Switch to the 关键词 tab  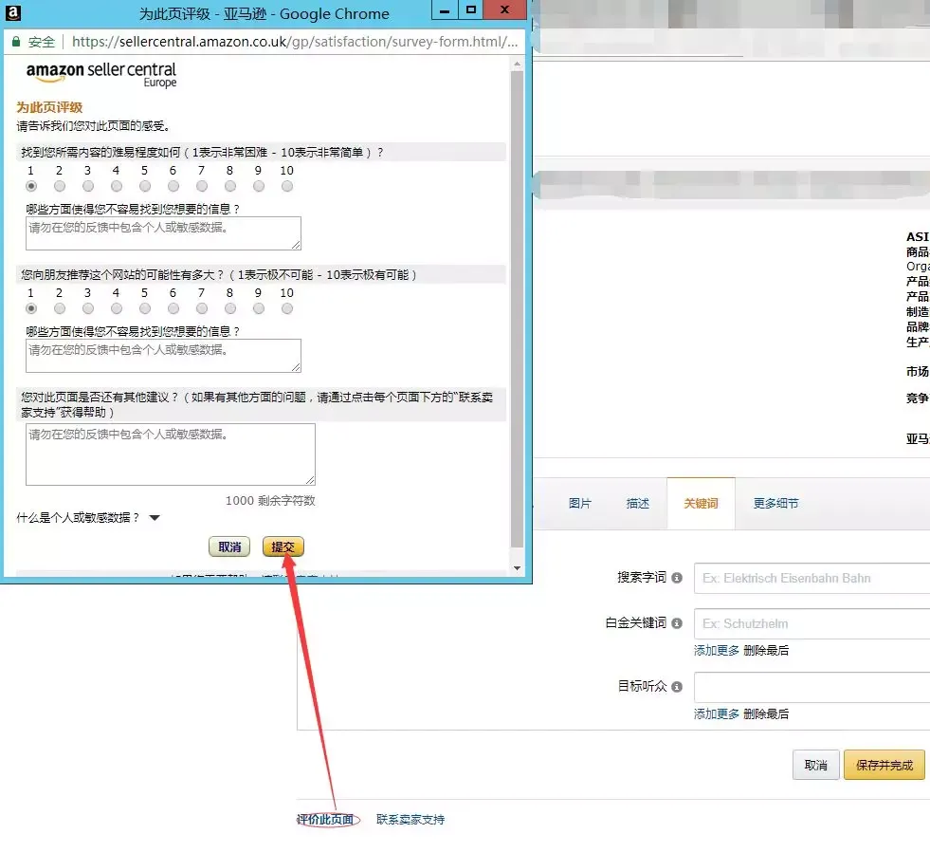[702, 504]
